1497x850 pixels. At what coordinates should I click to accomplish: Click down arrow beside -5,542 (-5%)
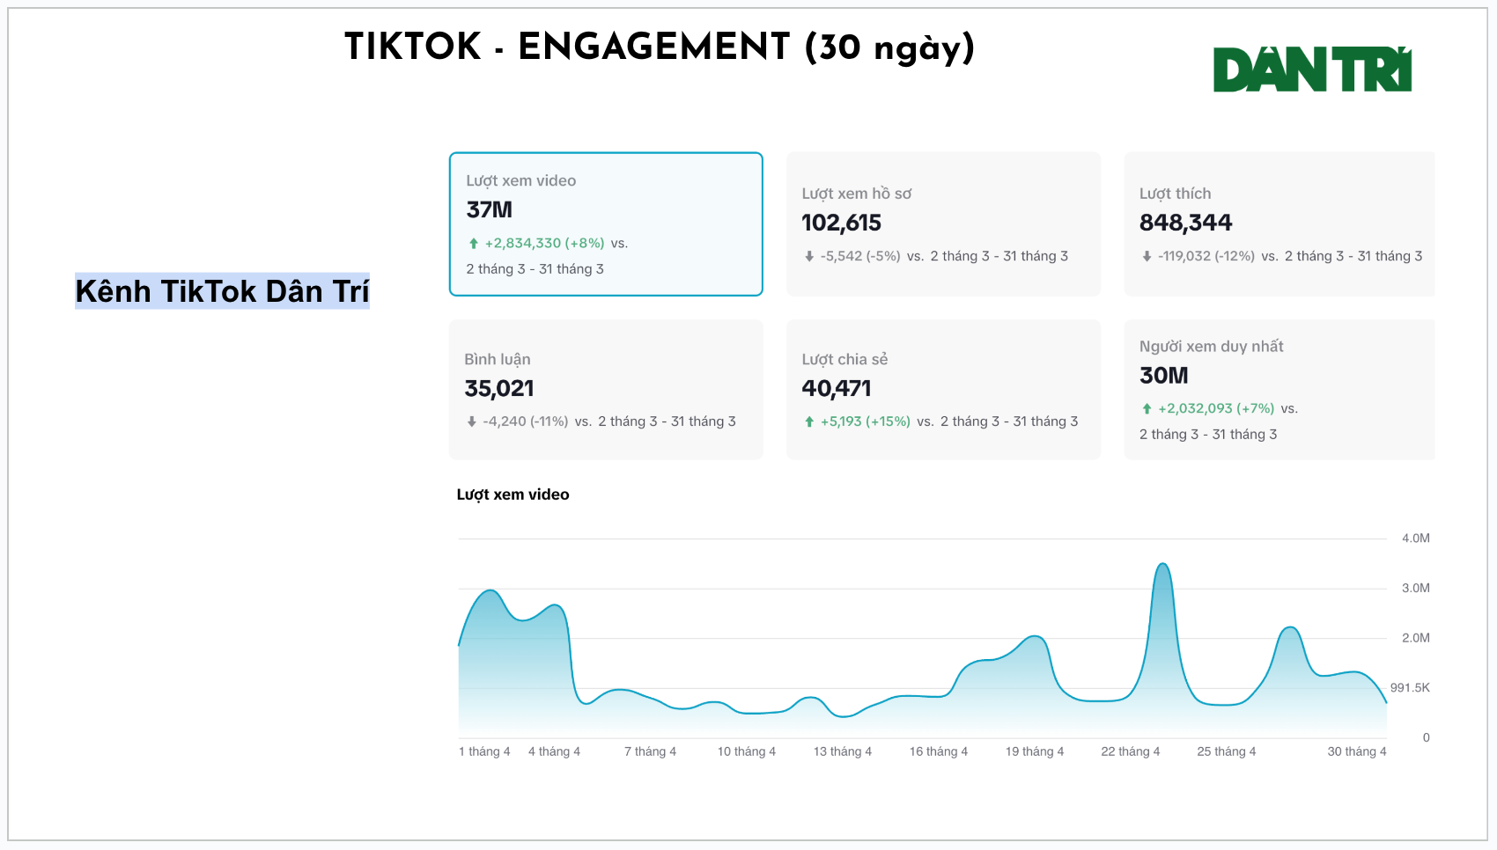[809, 257]
